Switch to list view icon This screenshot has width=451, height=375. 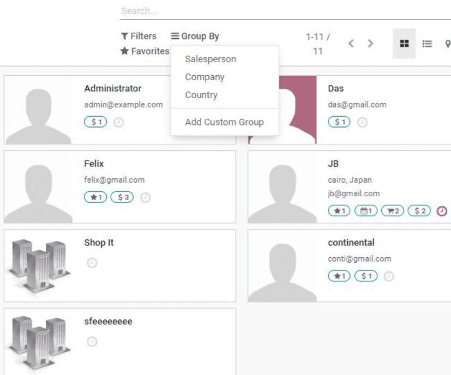click(x=427, y=44)
